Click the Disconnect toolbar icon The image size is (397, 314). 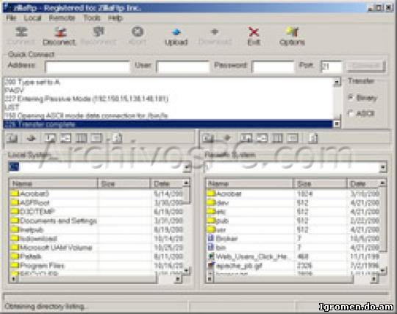pos(60,32)
